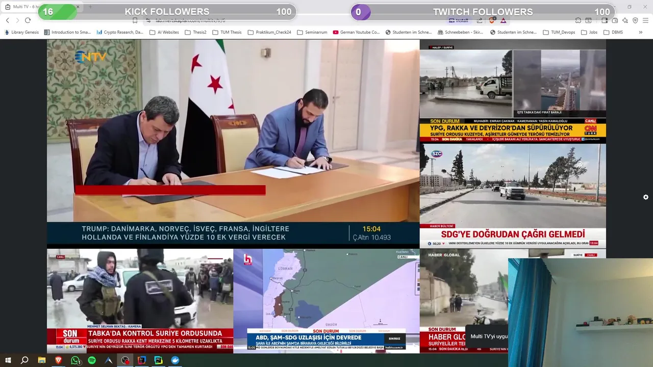Select the SZC stream with white pickup truck

click(x=513, y=196)
